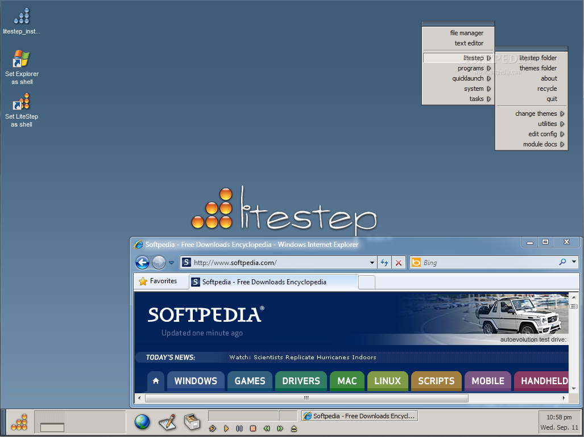Open the SCRIPTS category on Softpedia
This screenshot has height=437, width=584.
click(436, 381)
